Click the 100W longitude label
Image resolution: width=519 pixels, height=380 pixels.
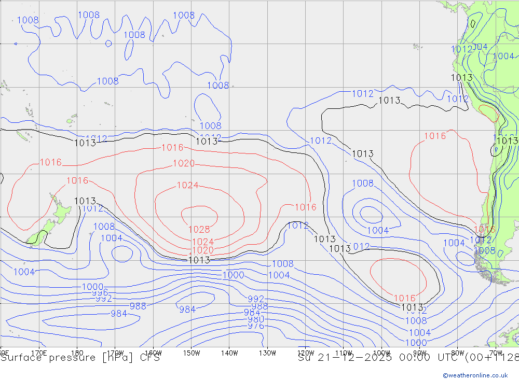(381, 353)
